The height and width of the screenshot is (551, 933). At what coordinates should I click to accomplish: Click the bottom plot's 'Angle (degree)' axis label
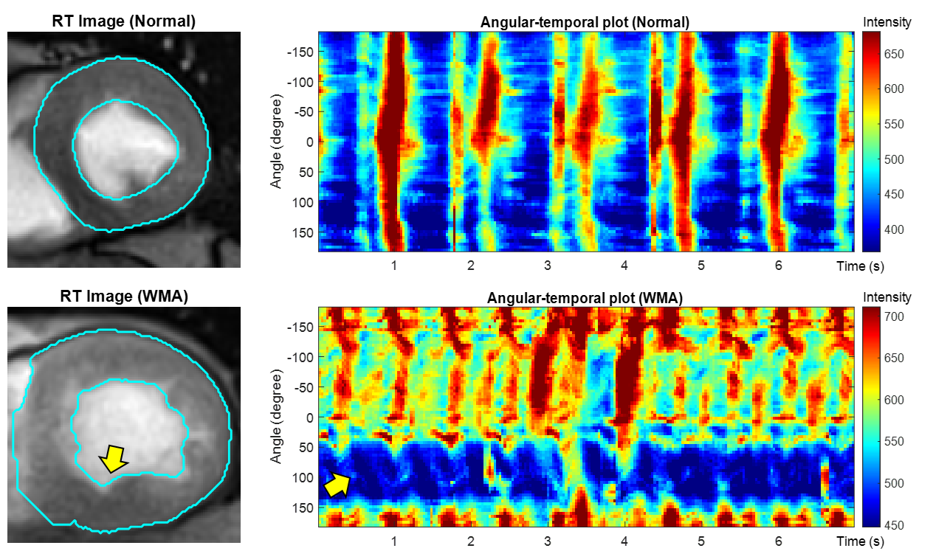tap(277, 417)
